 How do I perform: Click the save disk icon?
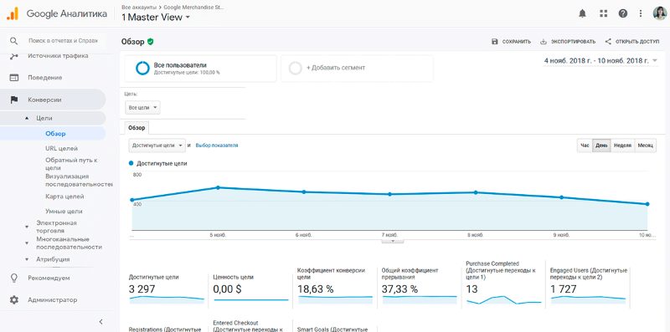[494, 41]
